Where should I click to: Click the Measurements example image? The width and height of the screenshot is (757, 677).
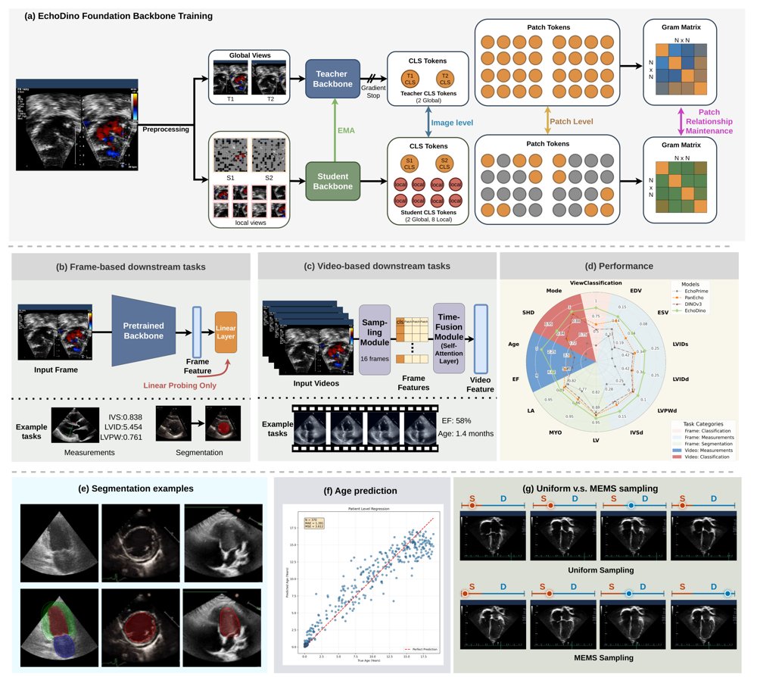coord(75,425)
